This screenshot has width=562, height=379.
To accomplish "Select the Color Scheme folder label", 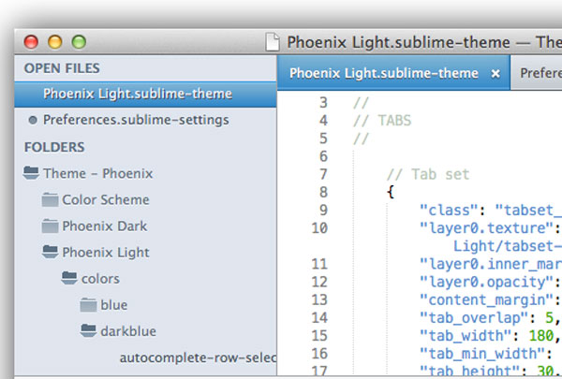I will click(105, 199).
